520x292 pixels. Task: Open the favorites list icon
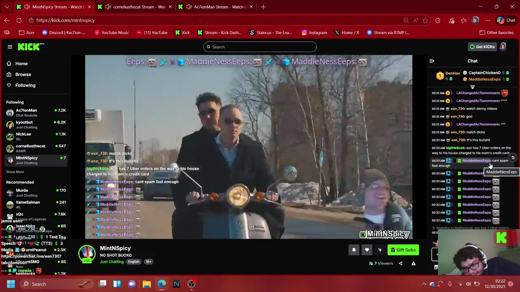point(464,20)
